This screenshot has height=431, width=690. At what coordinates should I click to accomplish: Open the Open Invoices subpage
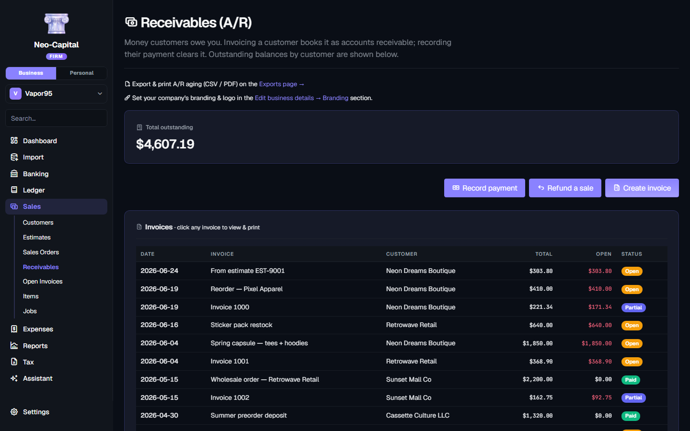tap(43, 282)
